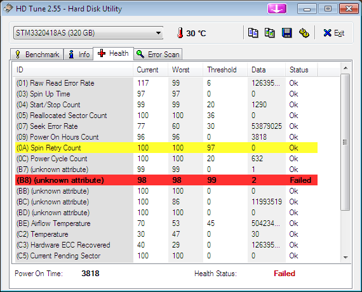Open the STM3320418AS drive dropdown

click(x=88, y=33)
